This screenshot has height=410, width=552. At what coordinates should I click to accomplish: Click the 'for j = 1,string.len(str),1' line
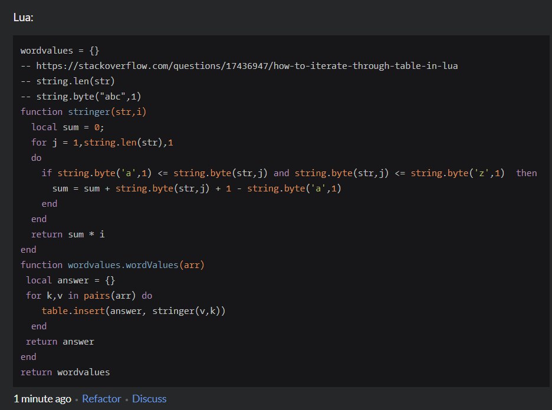[102, 143]
